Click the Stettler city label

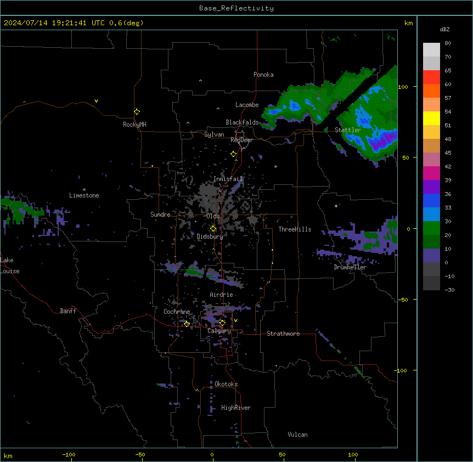coord(348,130)
